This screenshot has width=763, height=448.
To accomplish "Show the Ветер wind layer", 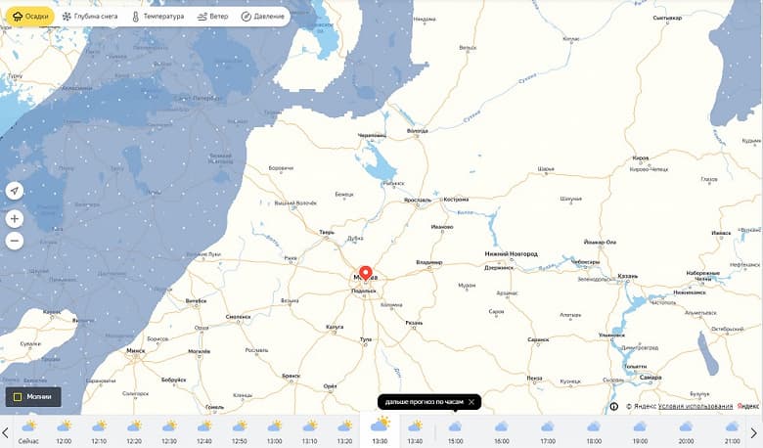I will (x=213, y=16).
